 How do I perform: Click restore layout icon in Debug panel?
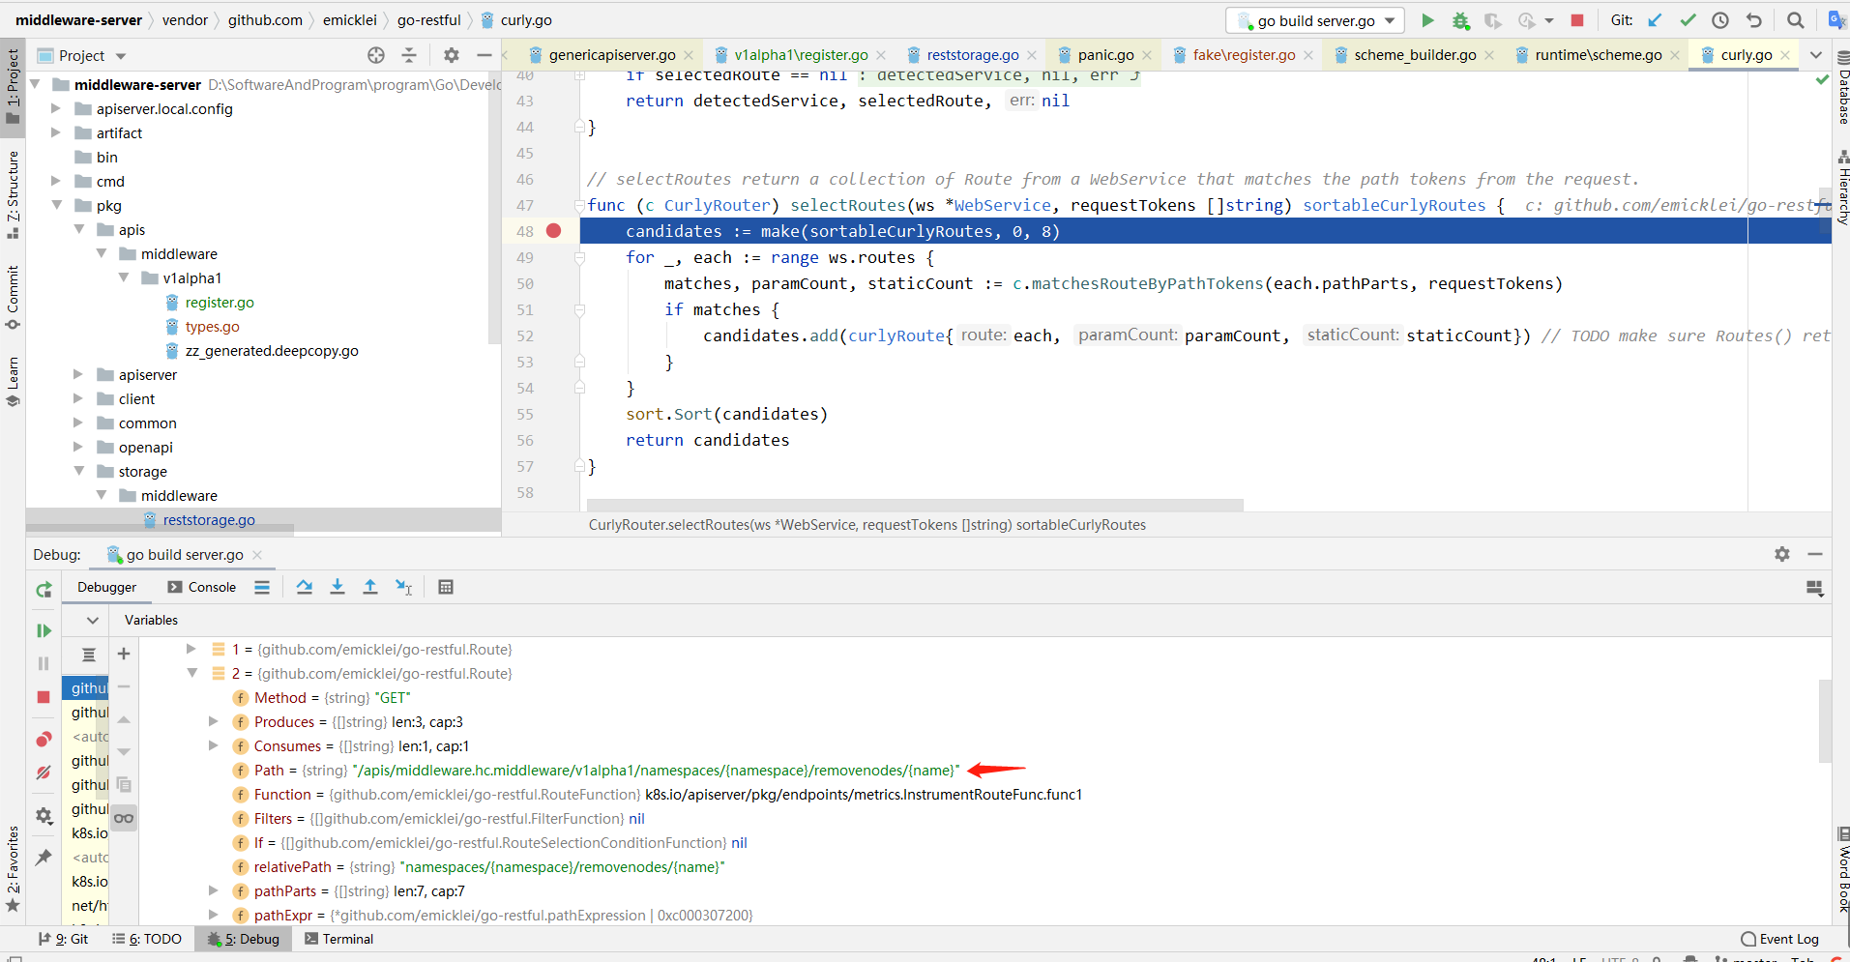[x=1814, y=588]
